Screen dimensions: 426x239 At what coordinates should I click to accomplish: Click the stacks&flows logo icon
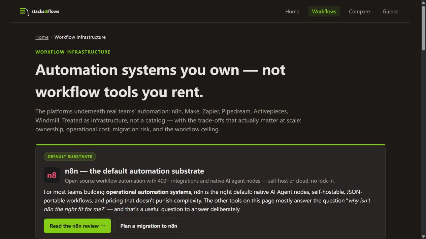pyautogui.click(x=24, y=11)
